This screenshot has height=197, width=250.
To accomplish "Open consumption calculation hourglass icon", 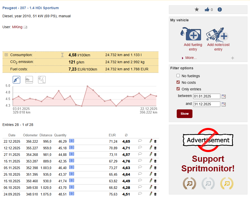I will point(62,55).
